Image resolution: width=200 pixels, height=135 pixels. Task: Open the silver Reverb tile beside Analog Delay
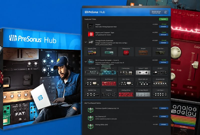143,93
